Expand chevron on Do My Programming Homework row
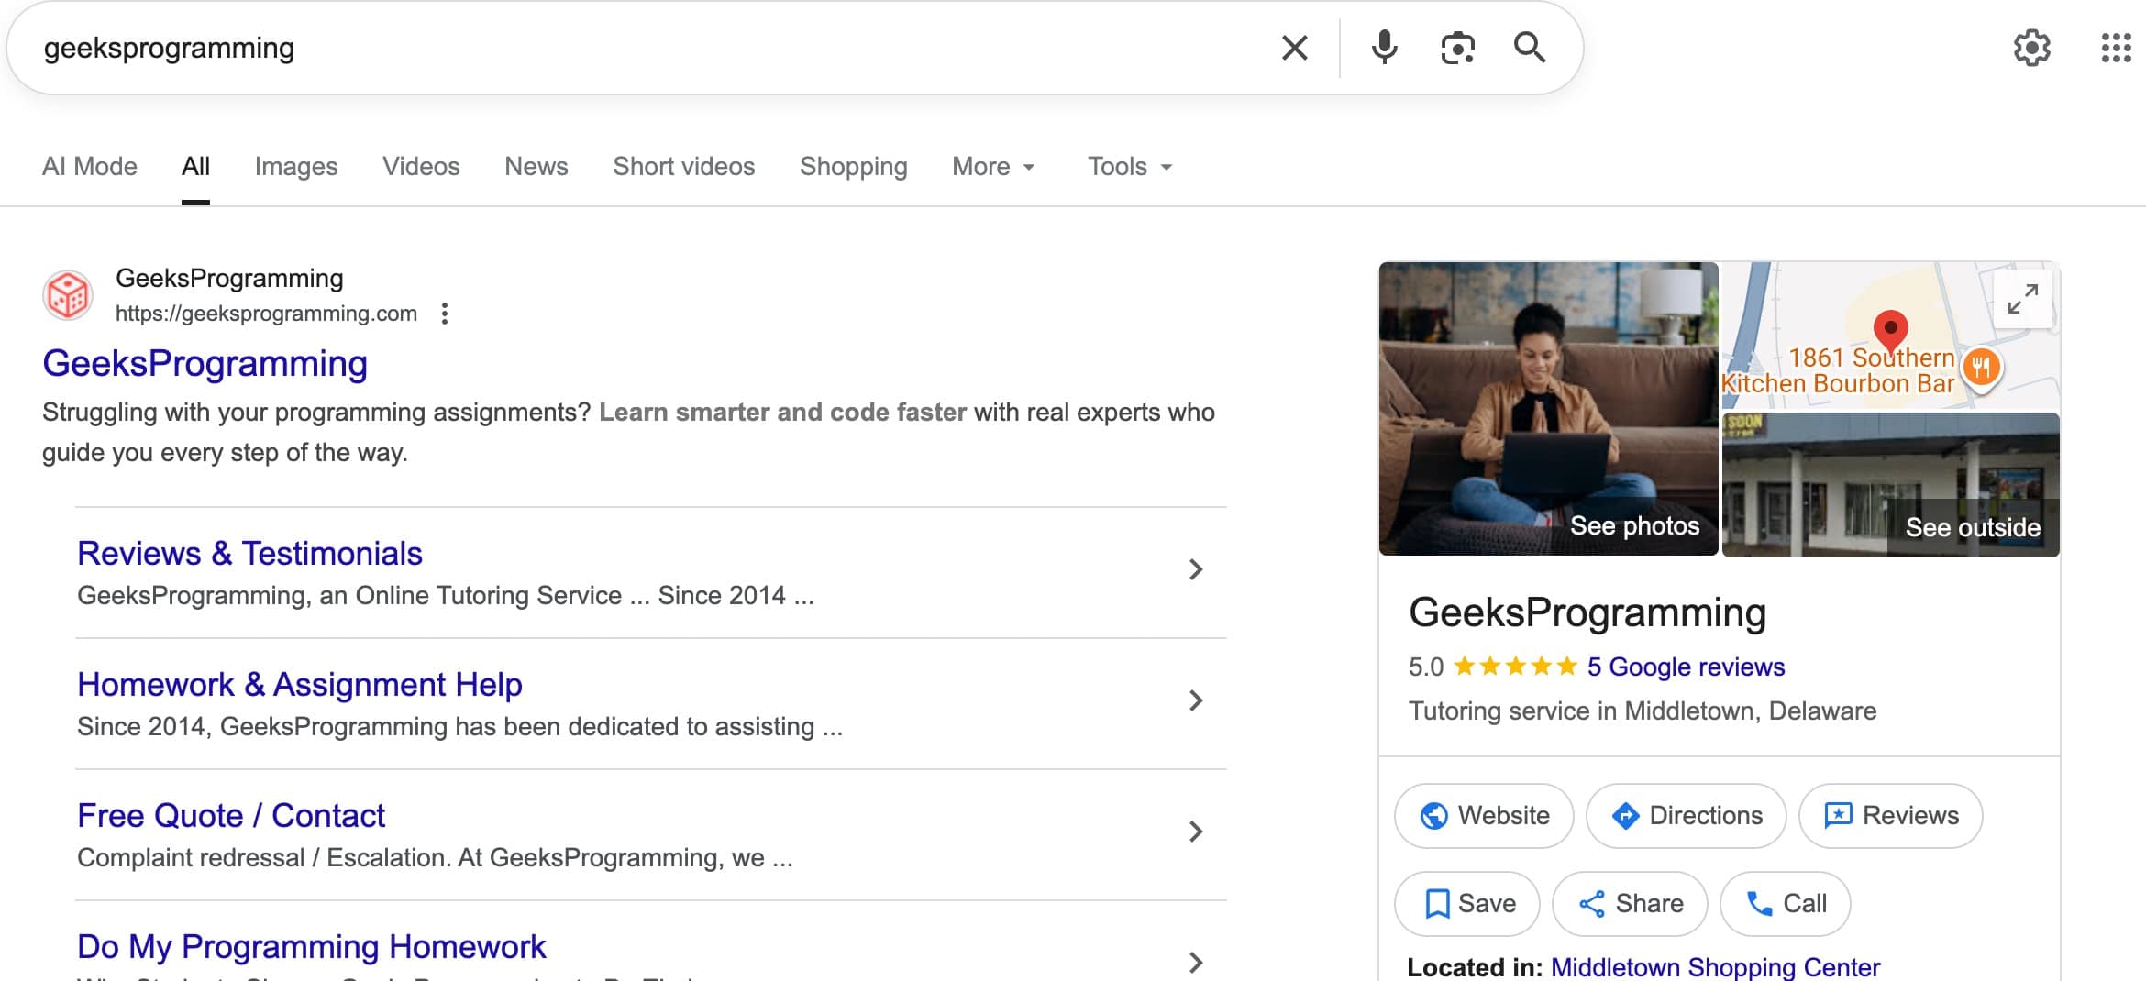Image resolution: width=2146 pixels, height=981 pixels. click(1195, 962)
